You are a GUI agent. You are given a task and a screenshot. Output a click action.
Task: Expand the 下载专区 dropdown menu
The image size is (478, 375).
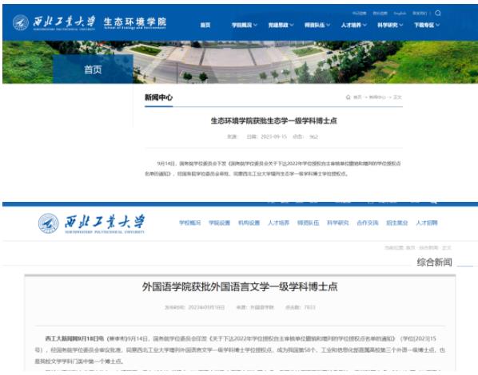point(427,25)
